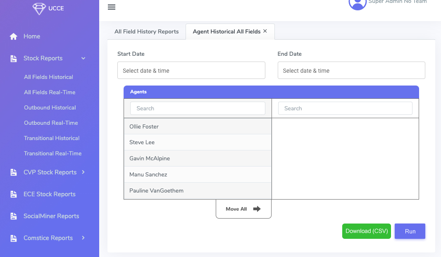Click the Download (CSV) button
This screenshot has height=257, width=441.
tap(367, 231)
